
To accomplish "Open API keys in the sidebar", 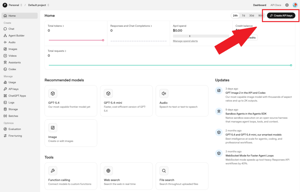I will click(x=13, y=89).
